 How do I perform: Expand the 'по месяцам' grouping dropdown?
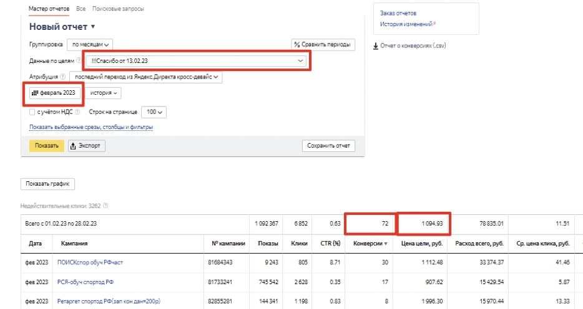click(x=90, y=45)
